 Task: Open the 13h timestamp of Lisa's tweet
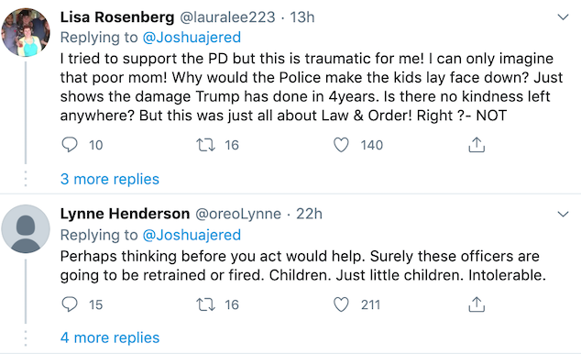click(302, 17)
